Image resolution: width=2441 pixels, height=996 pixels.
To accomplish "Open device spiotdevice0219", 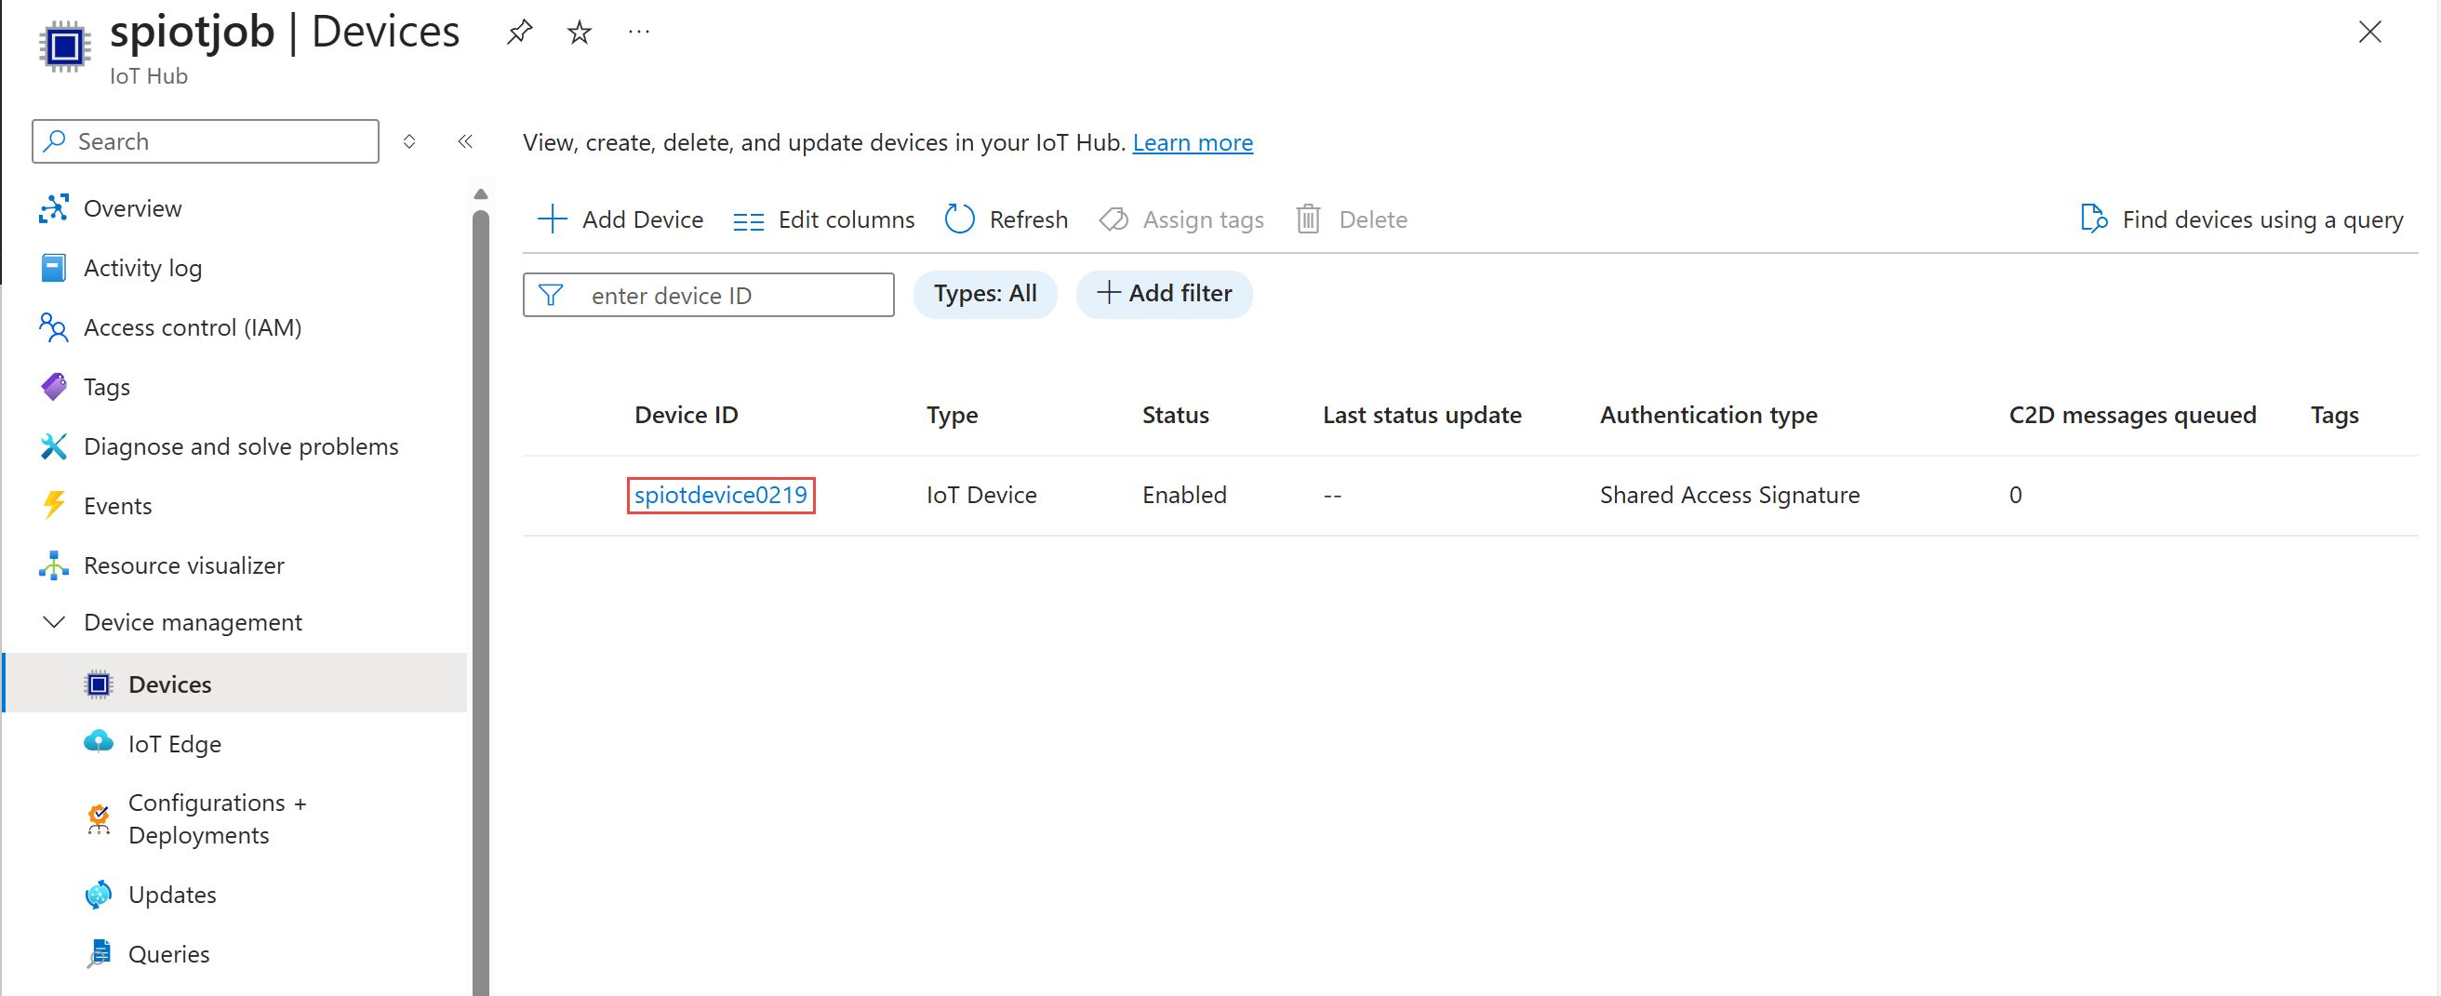I will tap(720, 495).
